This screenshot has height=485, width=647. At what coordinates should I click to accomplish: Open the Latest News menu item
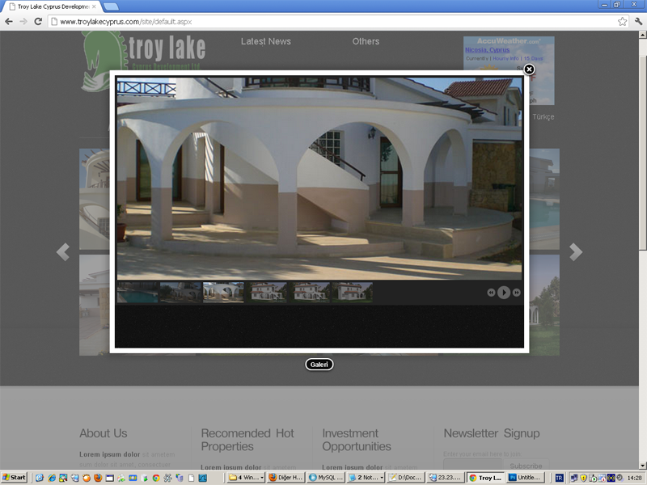click(x=266, y=41)
